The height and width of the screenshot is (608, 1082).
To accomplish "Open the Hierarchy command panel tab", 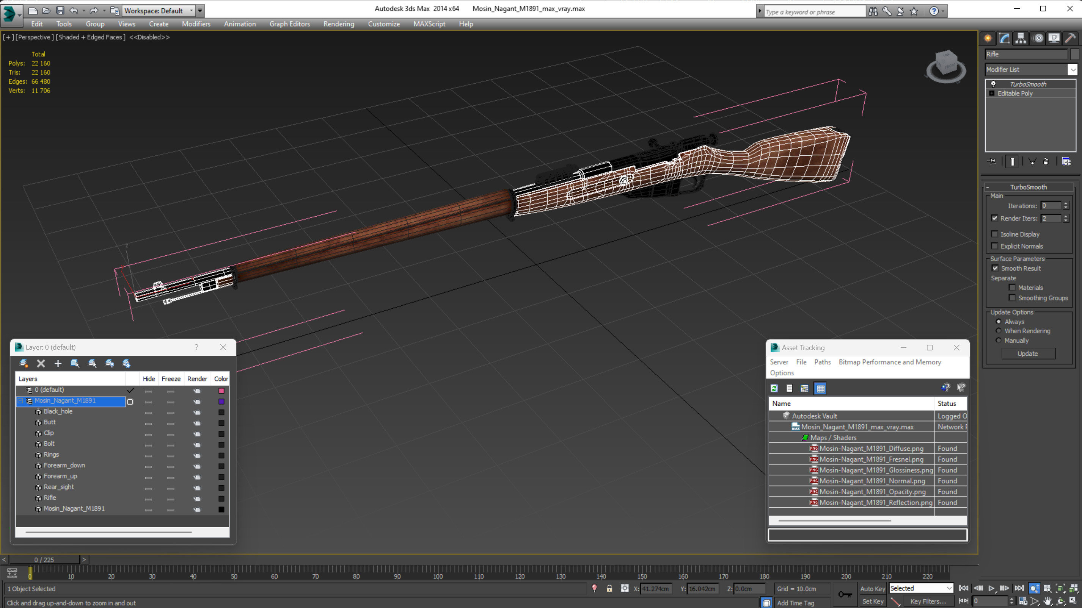I will pos(1021,38).
